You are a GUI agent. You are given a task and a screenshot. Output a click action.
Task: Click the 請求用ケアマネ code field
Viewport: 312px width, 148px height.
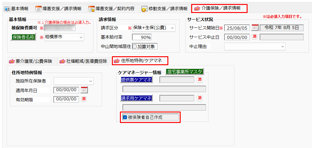[177, 98]
